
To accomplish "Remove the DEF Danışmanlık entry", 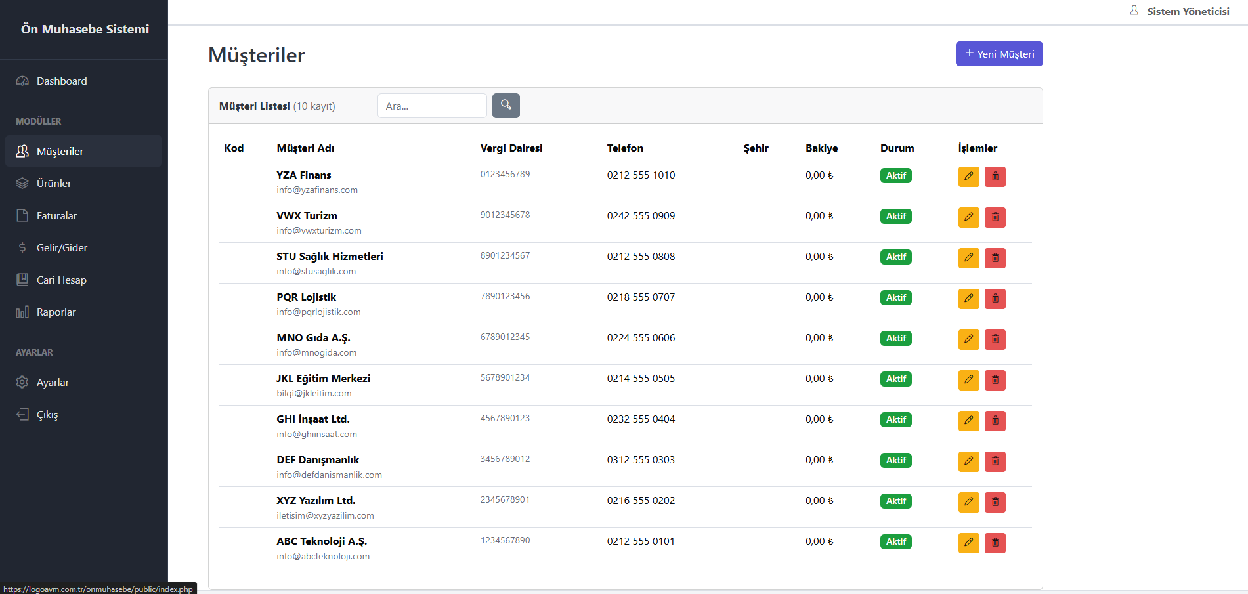I will tap(995, 461).
